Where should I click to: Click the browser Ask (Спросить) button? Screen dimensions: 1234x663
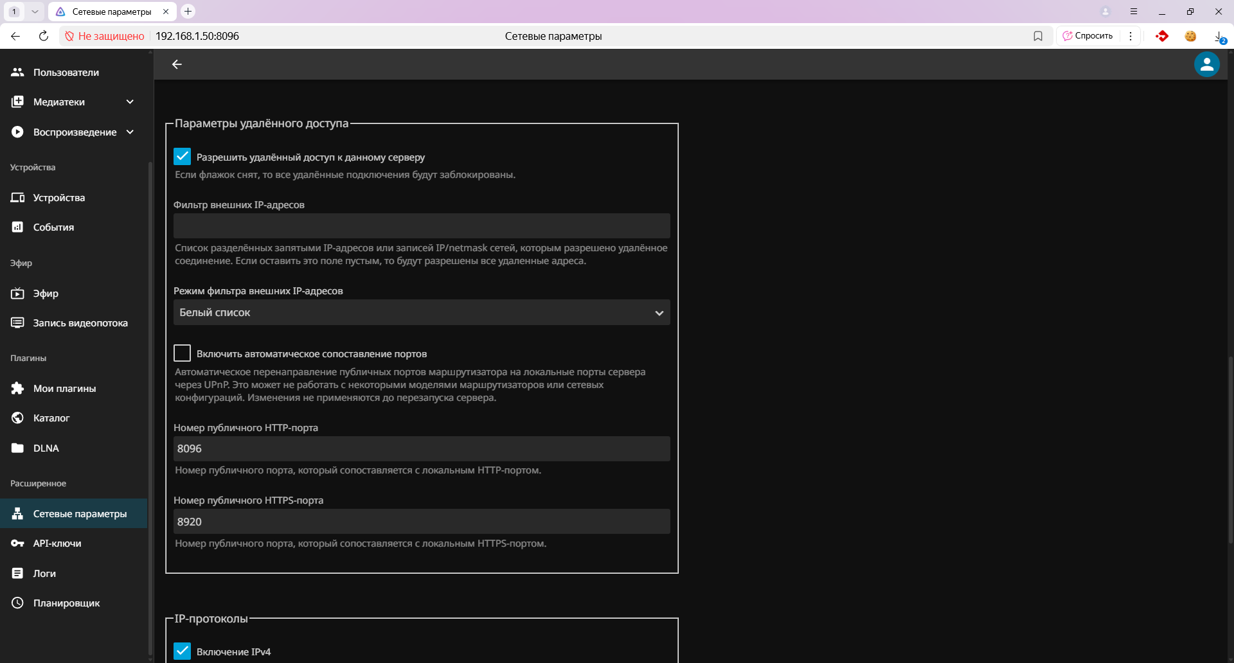[1087, 36]
